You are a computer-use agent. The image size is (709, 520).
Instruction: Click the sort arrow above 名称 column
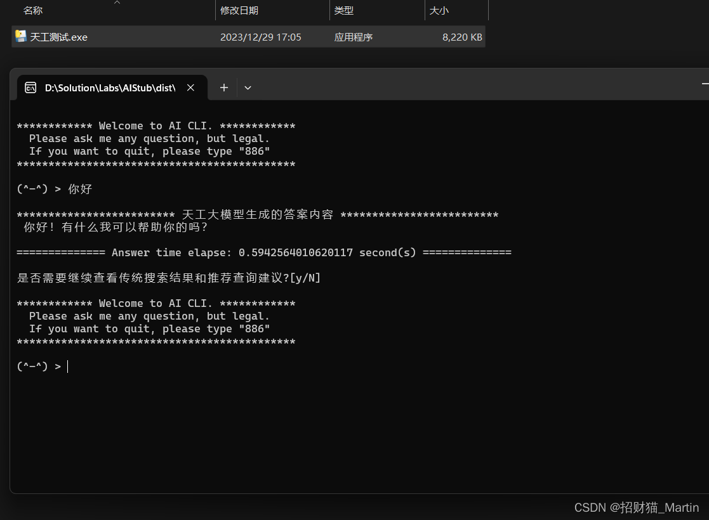[117, 3]
